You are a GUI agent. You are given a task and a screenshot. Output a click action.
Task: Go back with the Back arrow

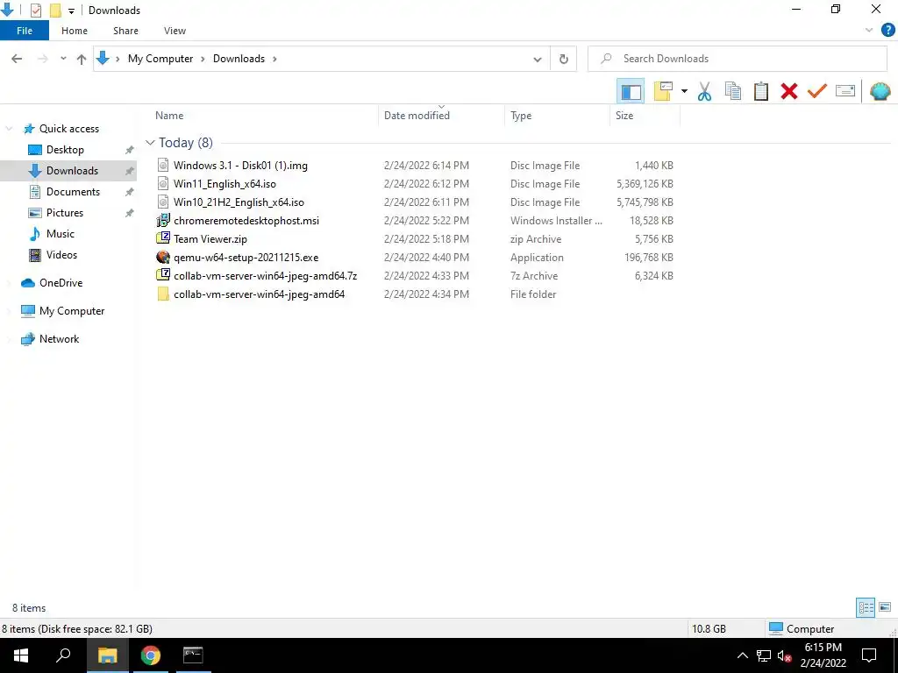click(x=17, y=59)
